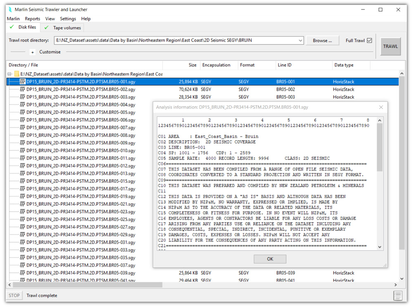Click the SEGY file icon beside BR05-033.sgy

click(22, 250)
